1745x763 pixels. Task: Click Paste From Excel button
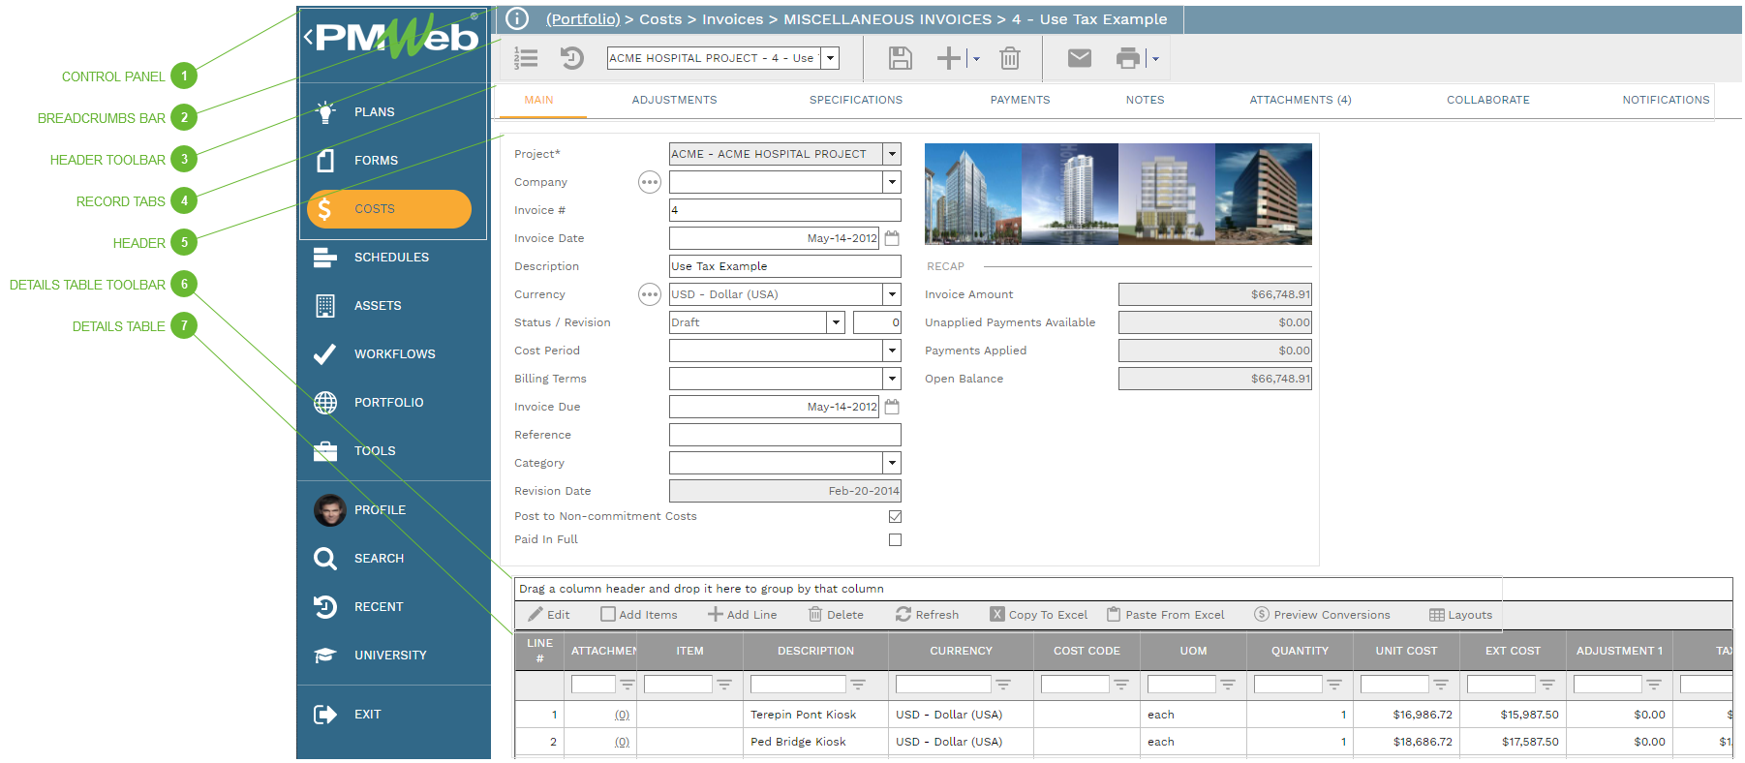[x=1166, y=615]
